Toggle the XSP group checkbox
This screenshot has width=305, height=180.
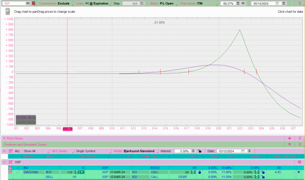tap(11, 162)
